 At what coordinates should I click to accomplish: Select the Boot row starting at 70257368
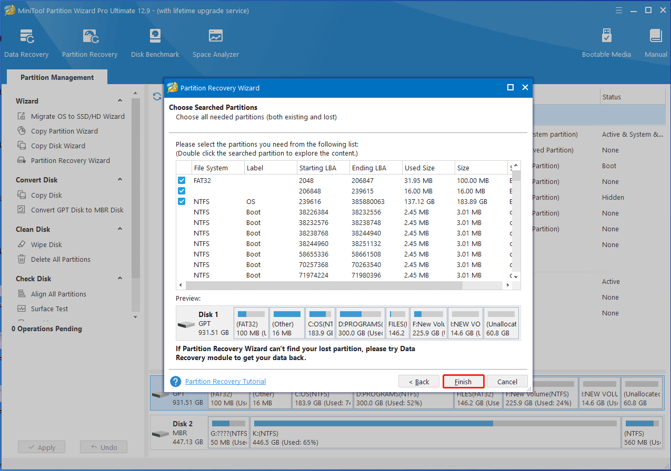pos(344,264)
